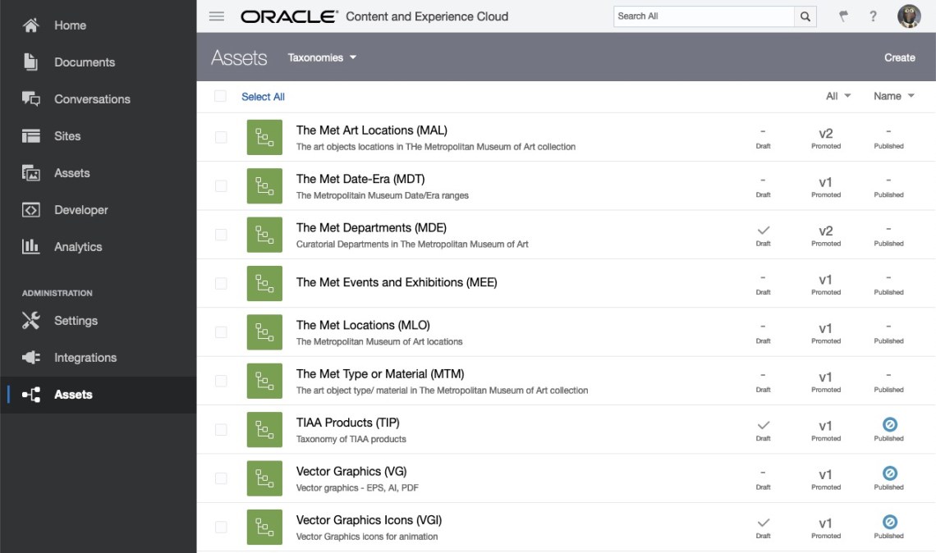Open the help question mark icon

pyautogui.click(x=873, y=16)
